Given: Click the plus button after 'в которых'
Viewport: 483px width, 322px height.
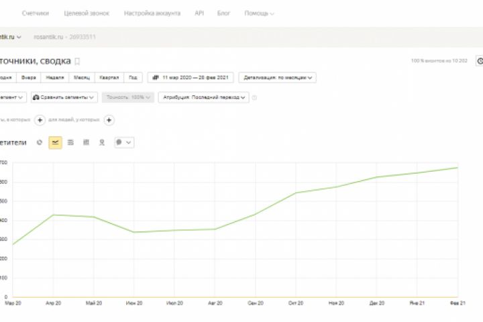Looking at the screenshot, I should coord(40,120).
